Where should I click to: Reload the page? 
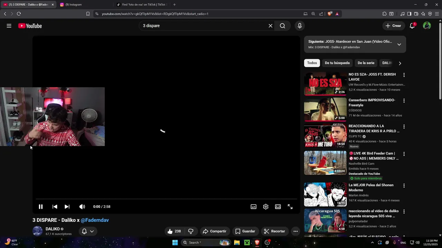coord(19,14)
